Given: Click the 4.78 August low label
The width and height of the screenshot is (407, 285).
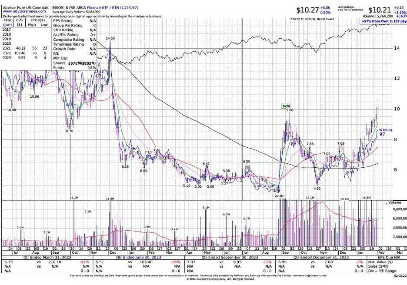Looking at the screenshot, I should (x=277, y=191).
